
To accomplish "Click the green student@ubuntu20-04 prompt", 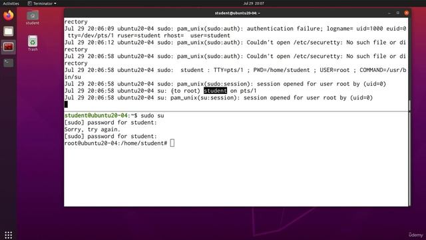I will (96, 115).
